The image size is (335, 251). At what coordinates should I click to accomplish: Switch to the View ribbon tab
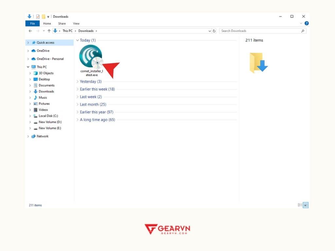(76, 23)
